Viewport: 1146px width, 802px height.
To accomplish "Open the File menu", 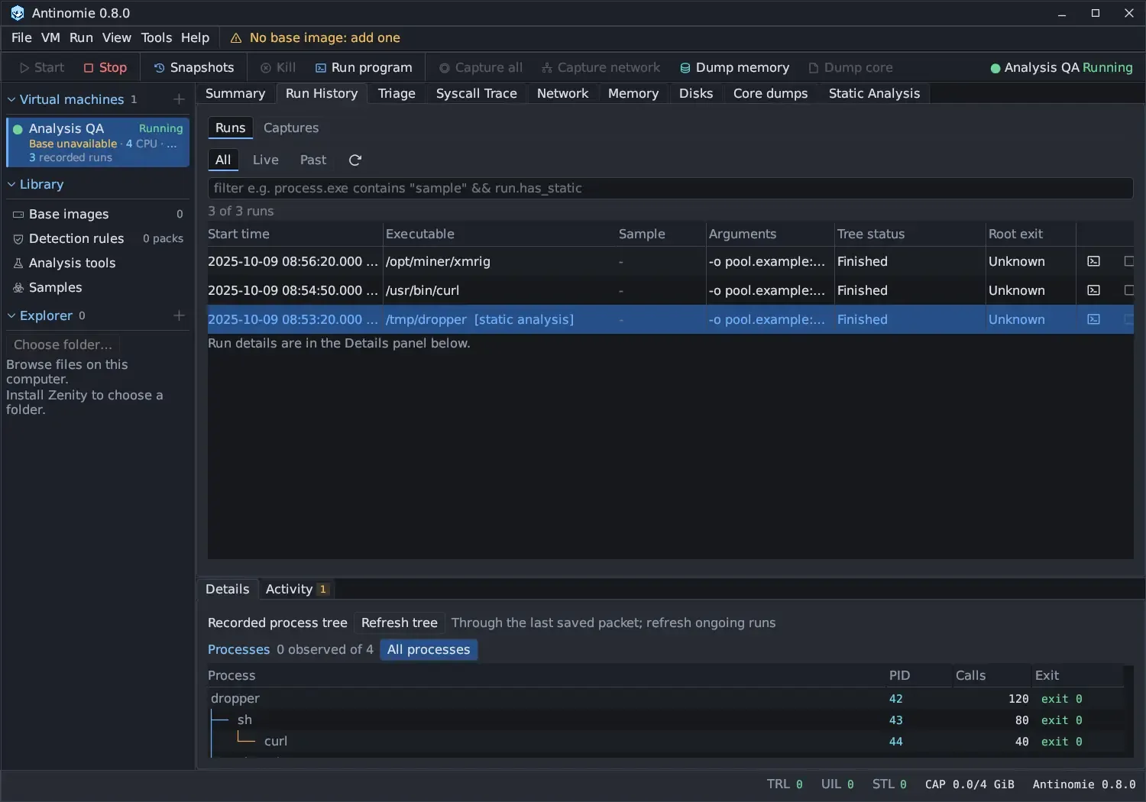I will tap(21, 37).
